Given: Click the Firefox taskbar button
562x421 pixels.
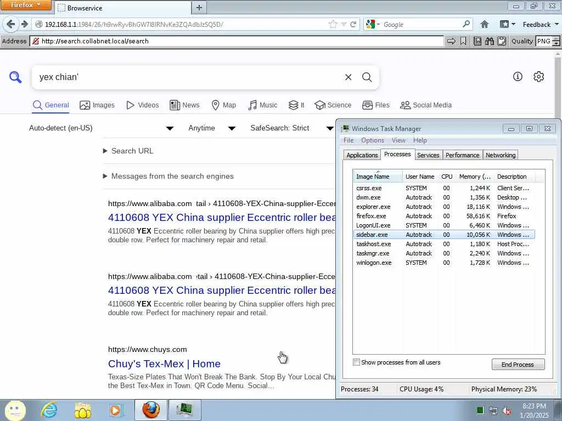Looking at the screenshot, I should click(x=151, y=410).
